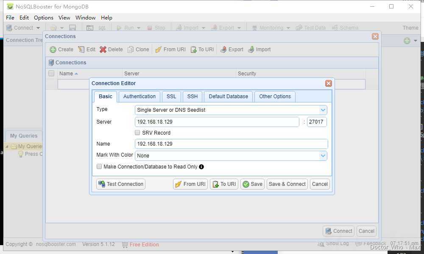Cancel the Connection Editor dialog

(320, 184)
